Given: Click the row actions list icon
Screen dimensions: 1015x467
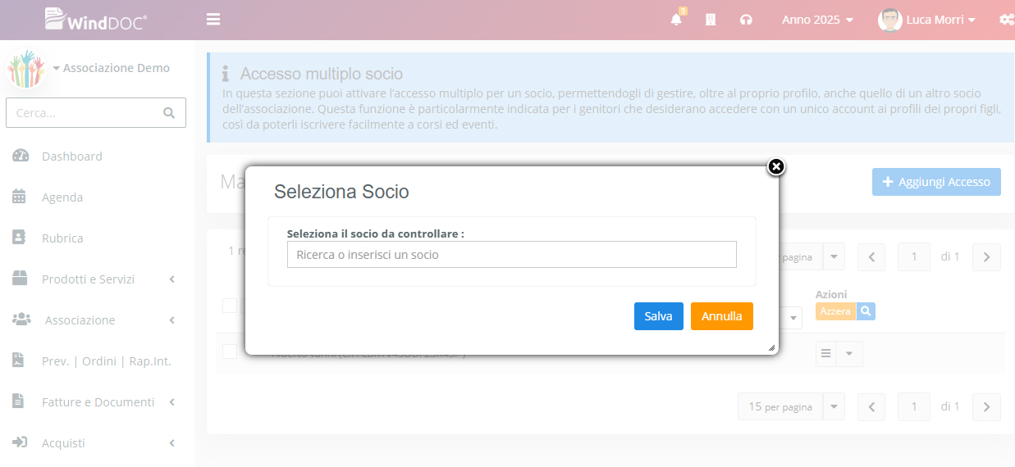Looking at the screenshot, I should pos(826,353).
